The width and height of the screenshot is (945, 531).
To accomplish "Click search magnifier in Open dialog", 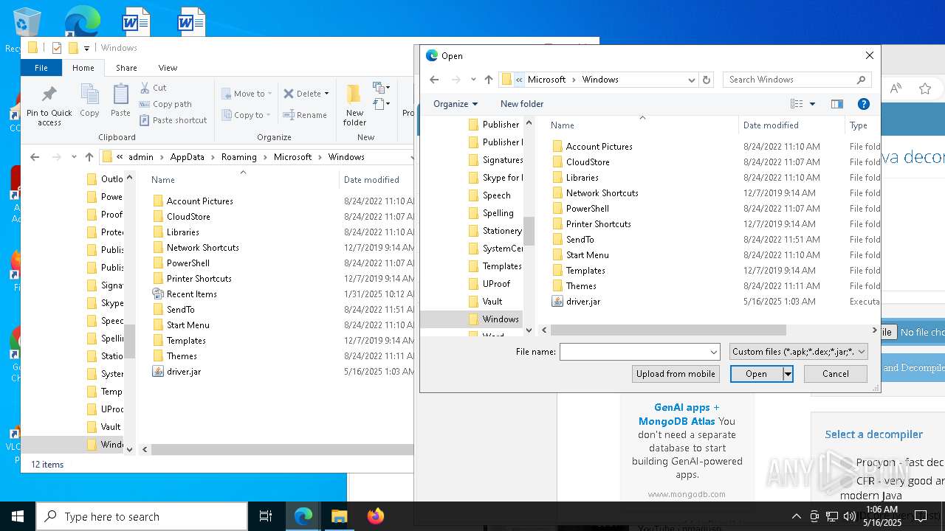I will coord(861,80).
